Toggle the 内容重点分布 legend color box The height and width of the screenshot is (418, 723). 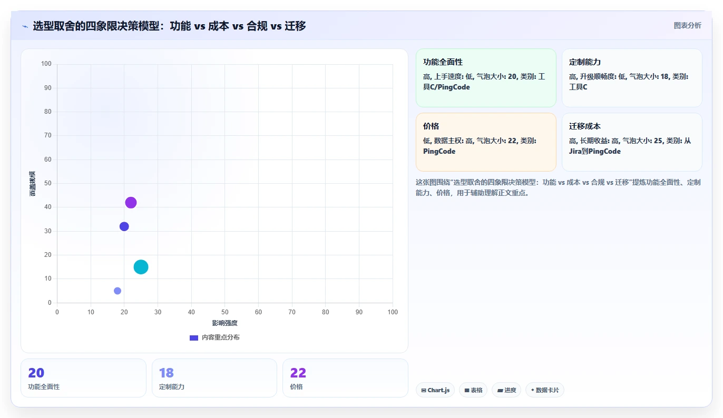tap(193, 337)
